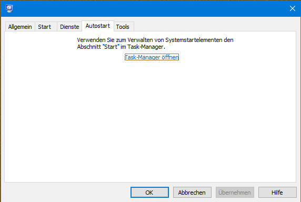Show boot options under the Start tab
Screen dimensions: 301x202
pyautogui.click(x=45, y=27)
